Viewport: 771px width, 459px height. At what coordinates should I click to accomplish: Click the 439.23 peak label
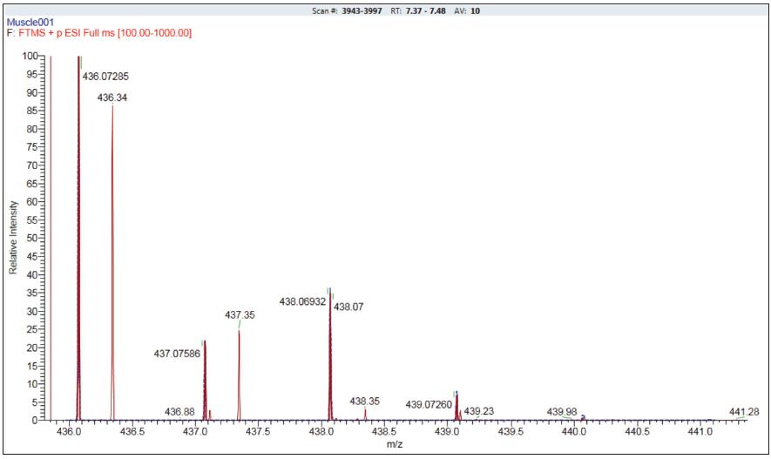[479, 411]
